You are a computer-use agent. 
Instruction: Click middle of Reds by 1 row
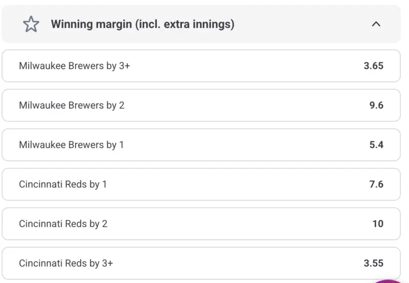point(201,184)
